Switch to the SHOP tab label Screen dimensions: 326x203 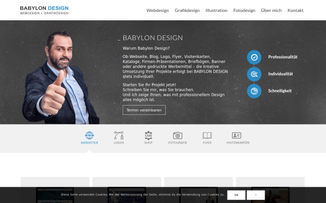point(148,143)
